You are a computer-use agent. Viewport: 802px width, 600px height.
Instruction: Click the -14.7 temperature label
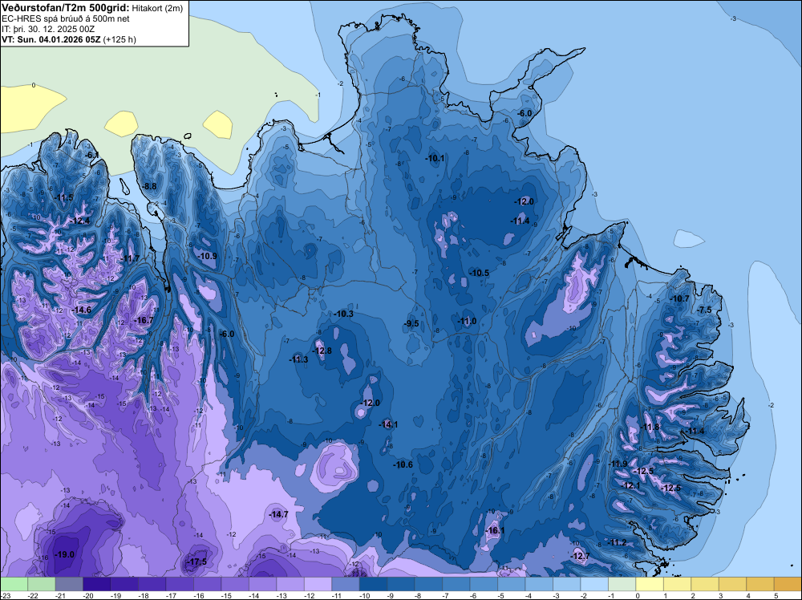point(279,514)
